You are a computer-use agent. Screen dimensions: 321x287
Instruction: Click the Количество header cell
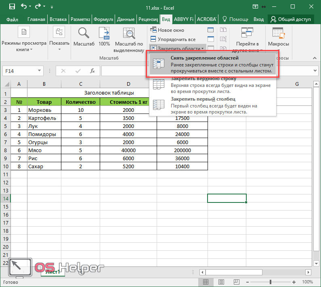point(80,102)
